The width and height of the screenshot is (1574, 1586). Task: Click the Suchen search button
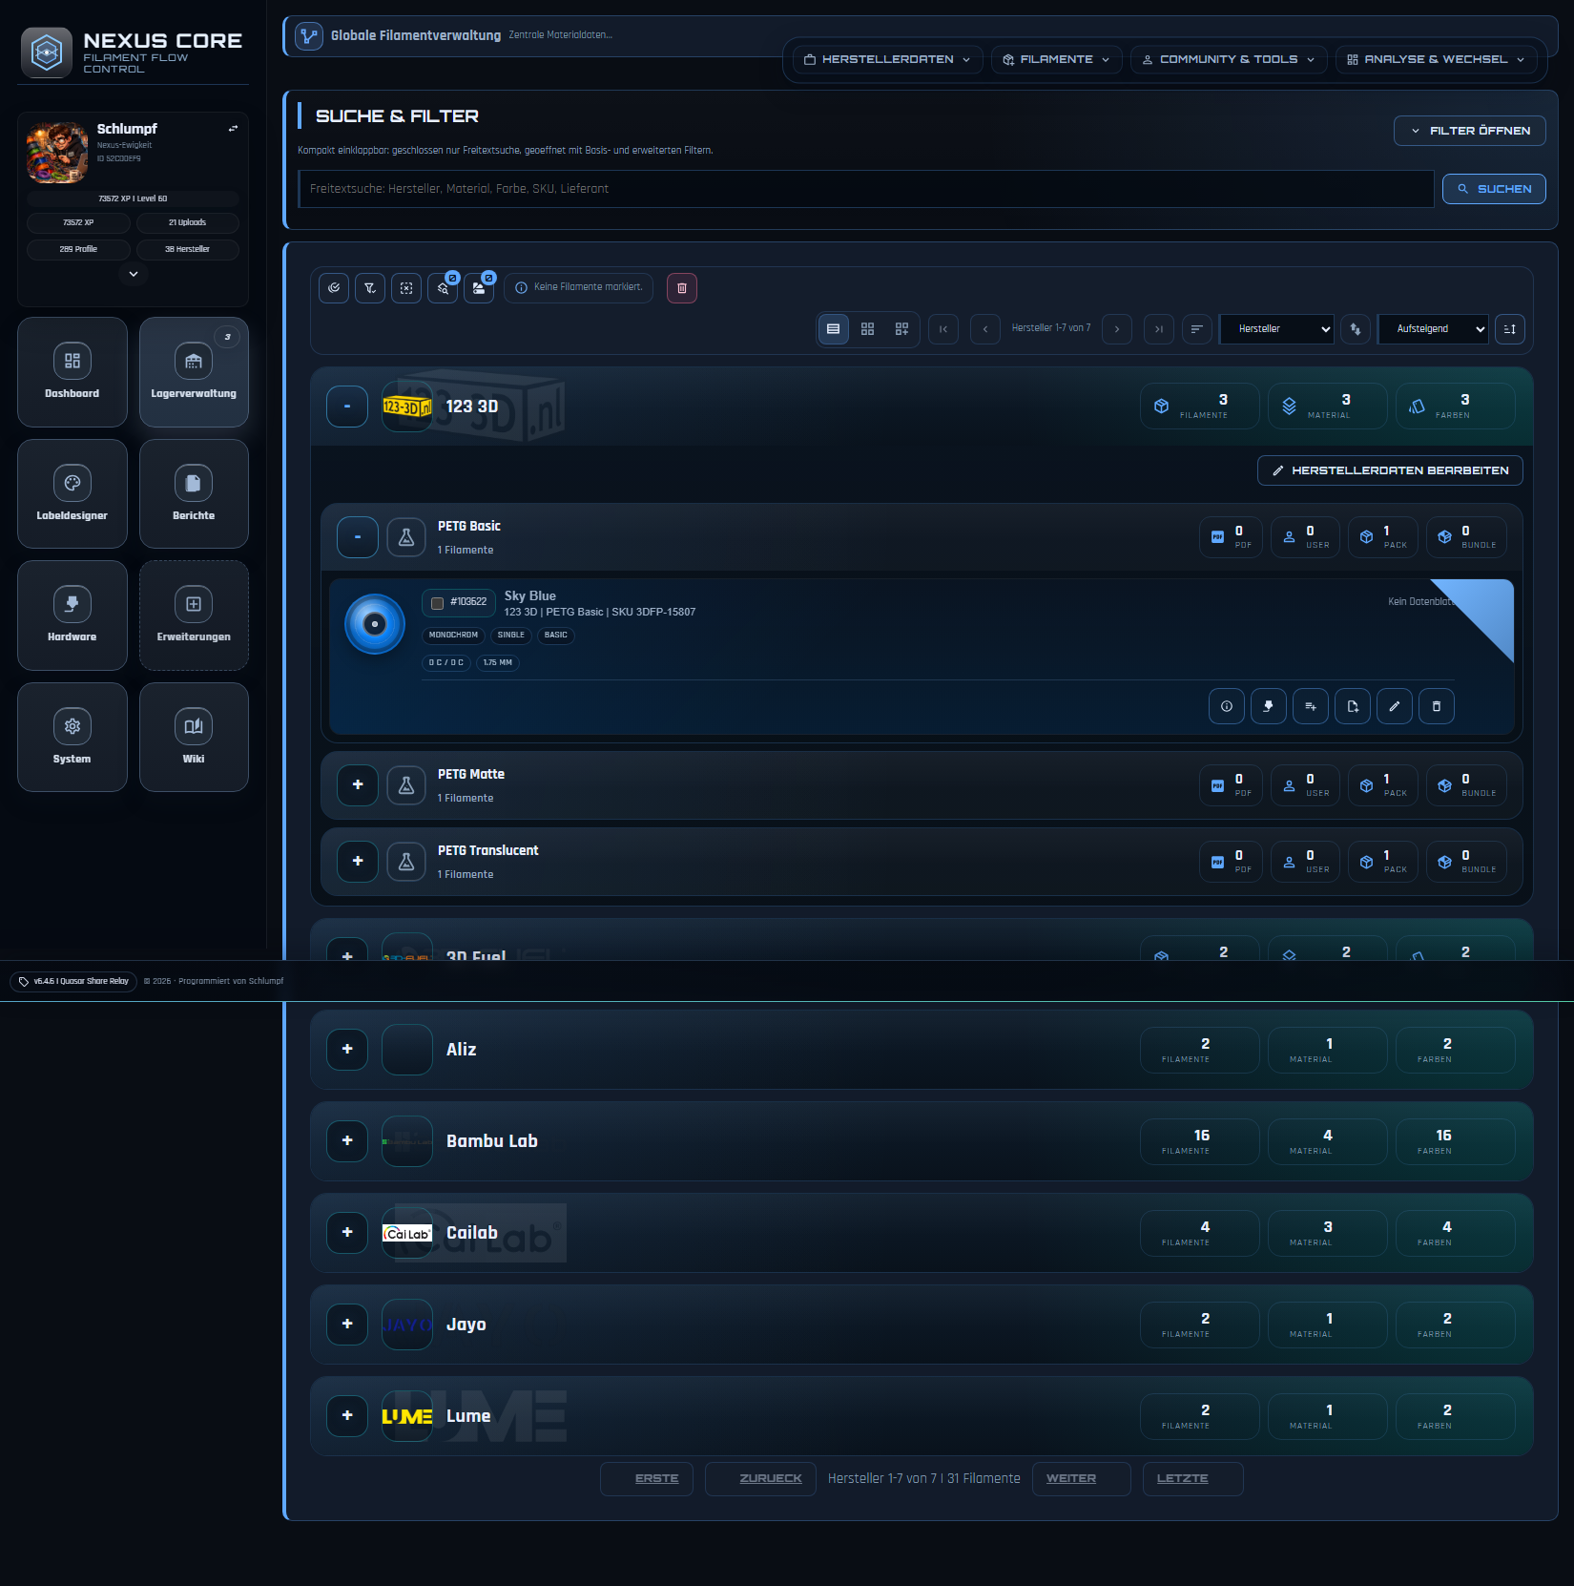(1493, 189)
